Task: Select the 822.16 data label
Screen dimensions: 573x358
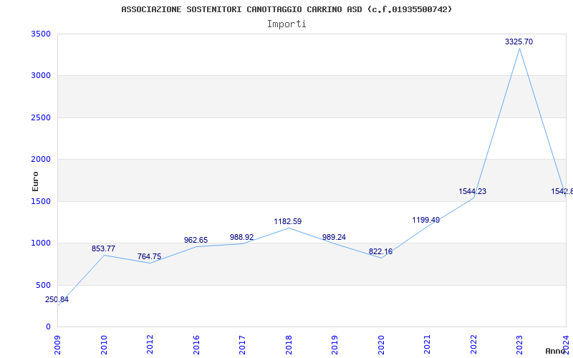Action: 380,251
